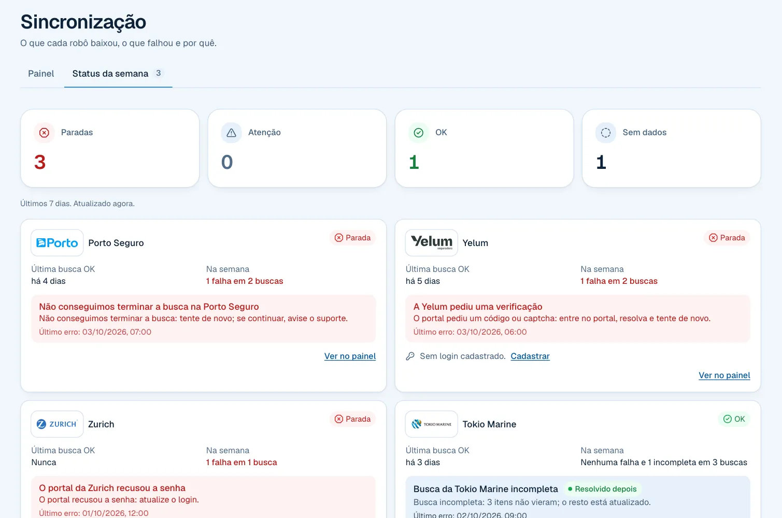782x518 pixels.
Task: Click the key icon beside Sem login cadastrado
Action: 410,356
